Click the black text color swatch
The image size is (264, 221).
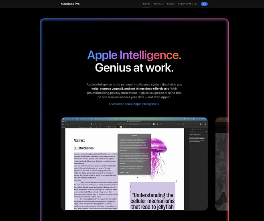[x=118, y=127]
